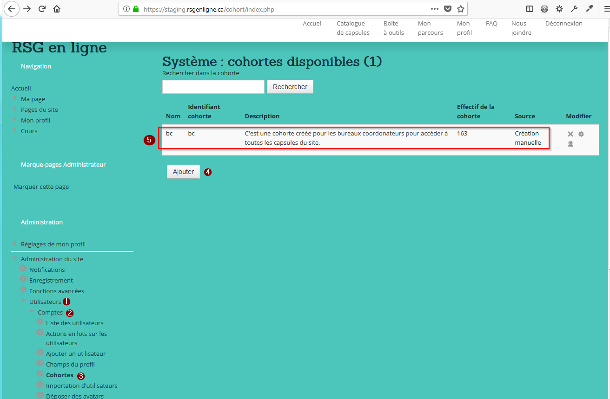This screenshot has width=610, height=399.
Task: Open bc cohort settings gear icon
Action: tap(581, 134)
